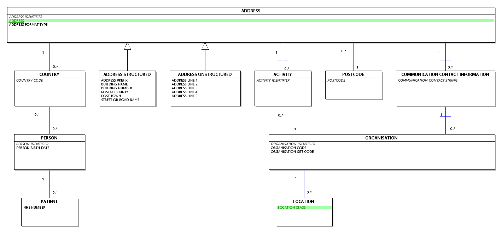The height and width of the screenshot is (233, 502).
Task: Open the highlighted LOCATION CLASS link
Action: [x=292, y=208]
